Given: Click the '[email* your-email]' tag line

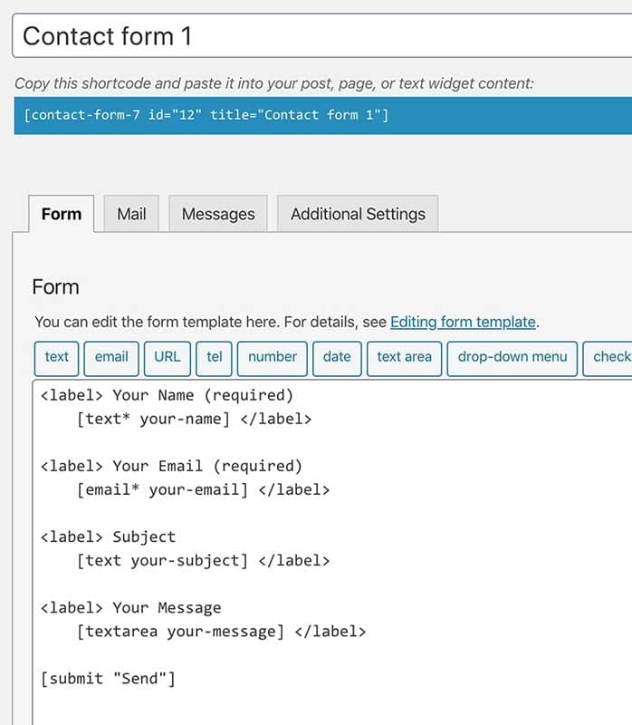Looking at the screenshot, I should [204, 489].
